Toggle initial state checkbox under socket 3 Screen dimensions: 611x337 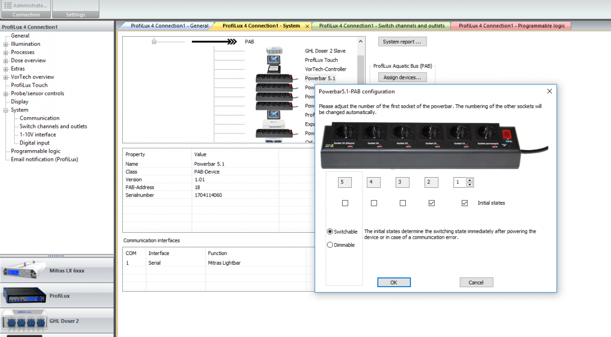tap(403, 203)
